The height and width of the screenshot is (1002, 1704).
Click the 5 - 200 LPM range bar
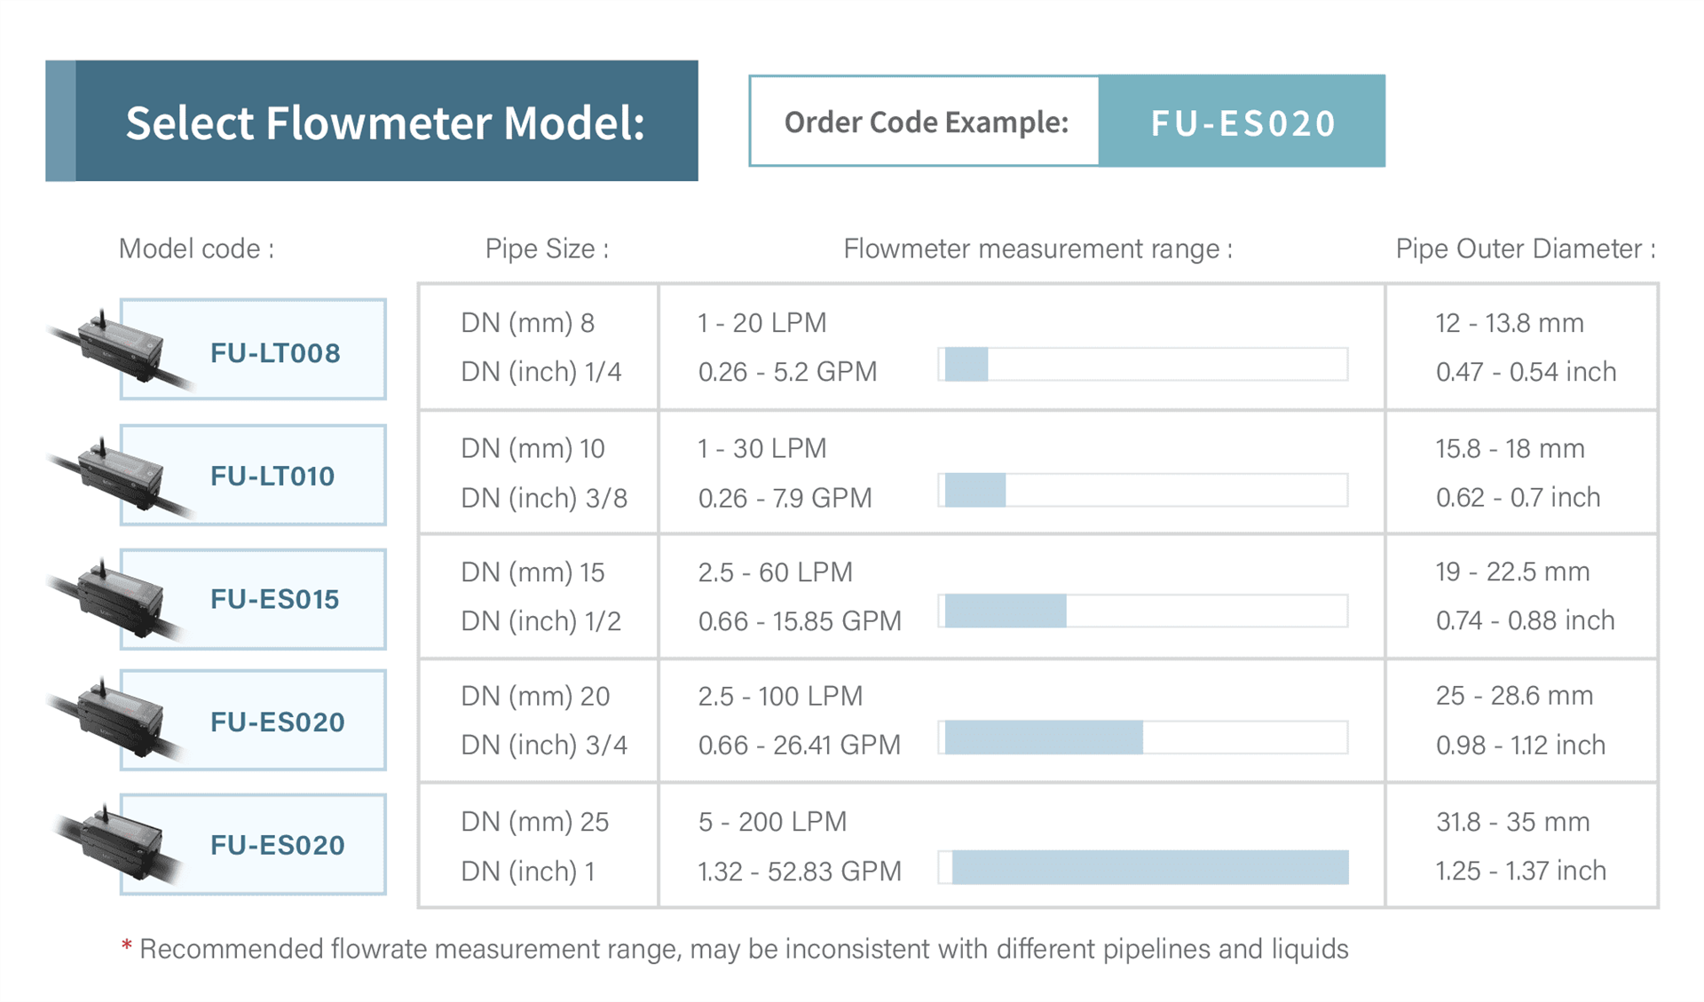click(x=1143, y=867)
